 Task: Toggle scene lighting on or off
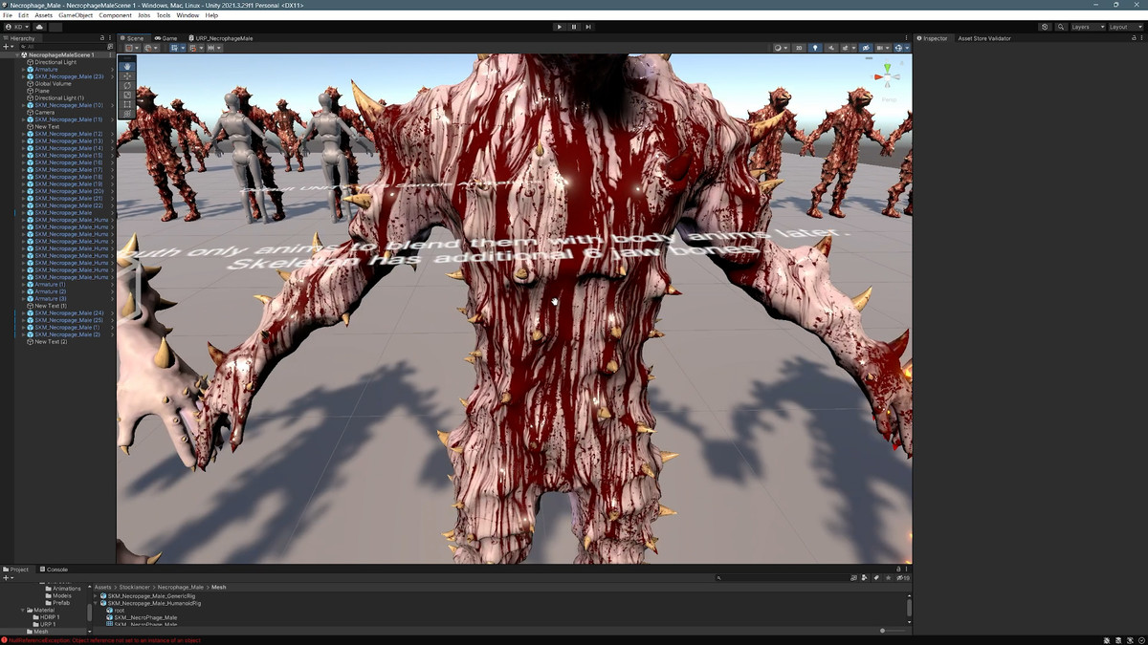click(815, 47)
